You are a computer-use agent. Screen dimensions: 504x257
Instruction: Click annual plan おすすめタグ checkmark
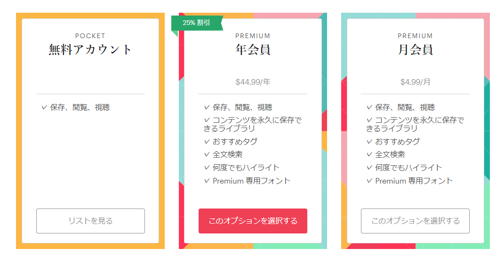coord(207,141)
